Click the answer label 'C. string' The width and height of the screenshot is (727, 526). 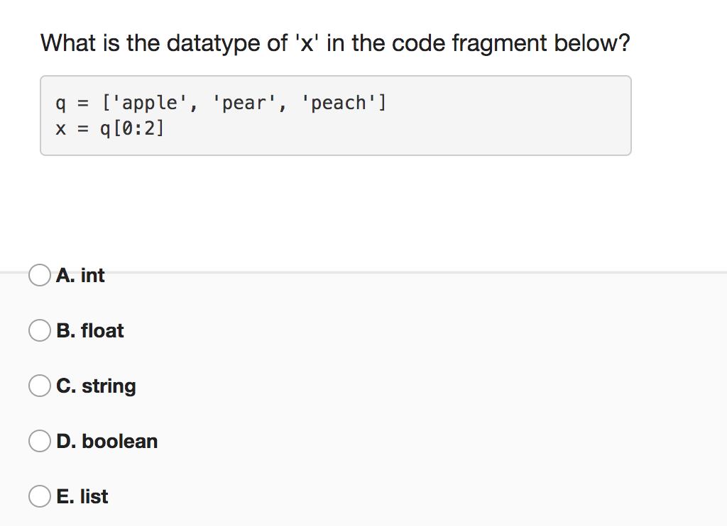point(96,386)
